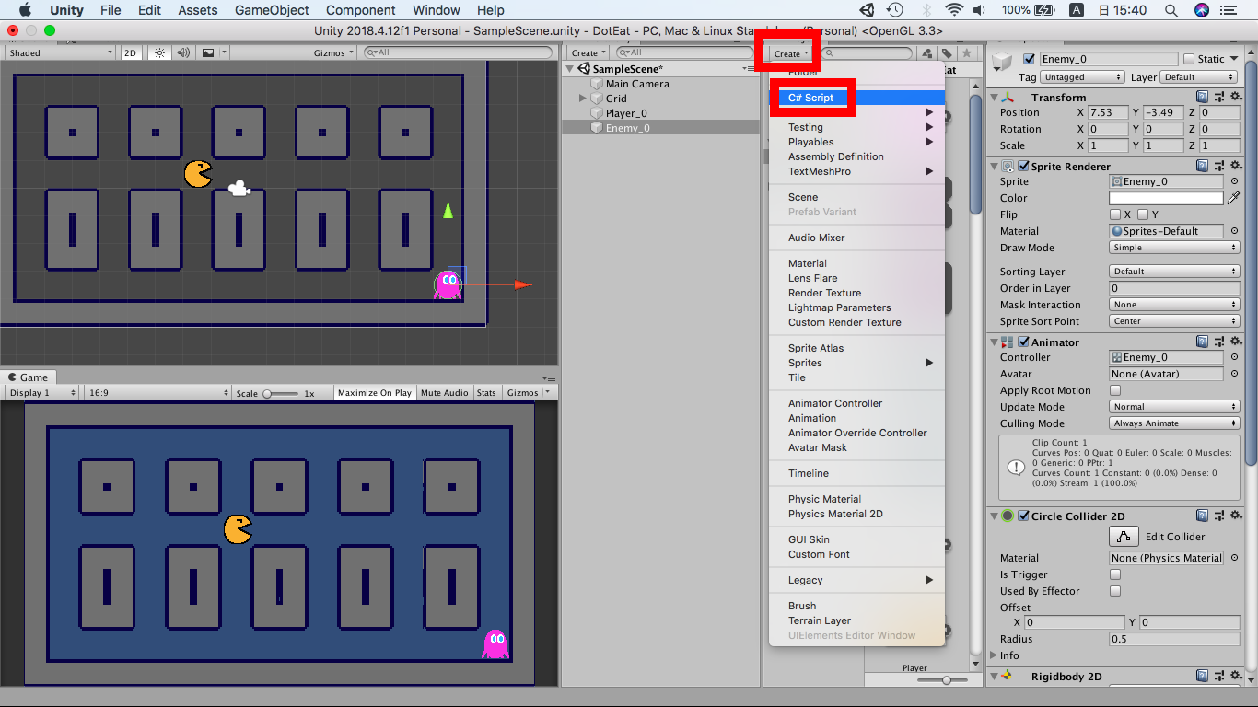The image size is (1258, 707).
Task: Open Sorting Layer dropdown
Action: click(x=1174, y=272)
